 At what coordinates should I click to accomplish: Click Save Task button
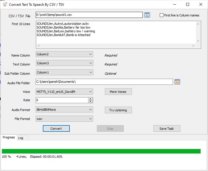pyautogui.click(x=167, y=129)
